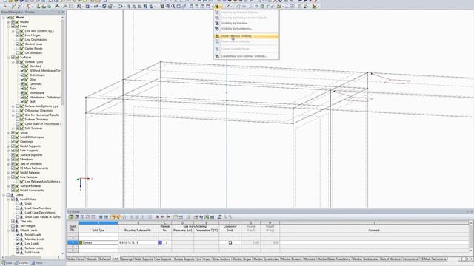Switch to the Nodes table tab

(71, 259)
